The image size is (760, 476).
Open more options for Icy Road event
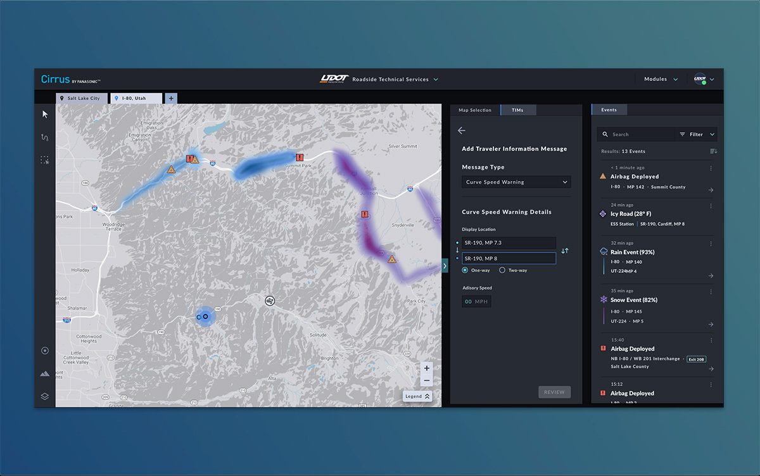[711, 206]
